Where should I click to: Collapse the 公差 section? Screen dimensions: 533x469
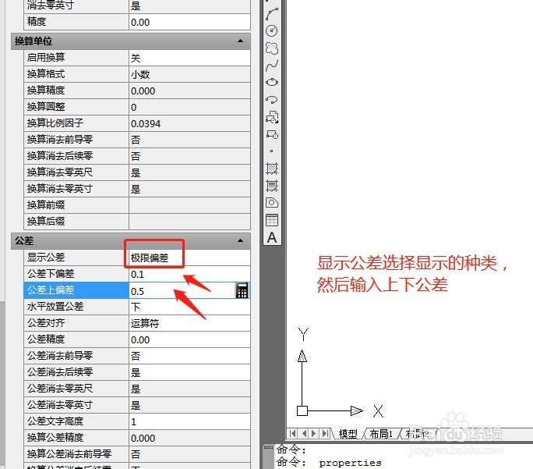(240, 240)
